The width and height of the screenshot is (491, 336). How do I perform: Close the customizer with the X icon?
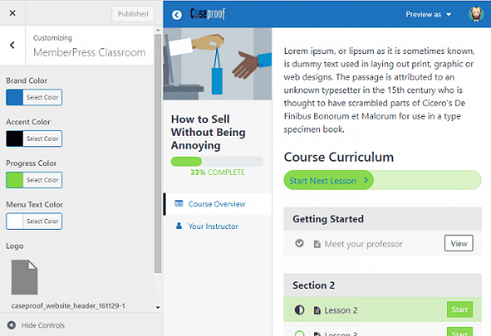[12, 13]
